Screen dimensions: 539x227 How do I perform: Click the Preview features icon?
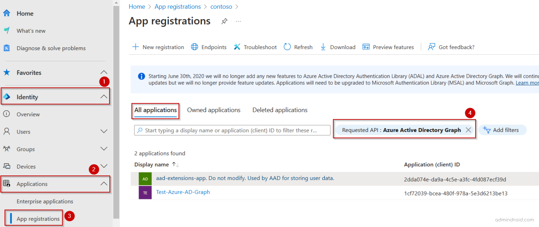(366, 47)
